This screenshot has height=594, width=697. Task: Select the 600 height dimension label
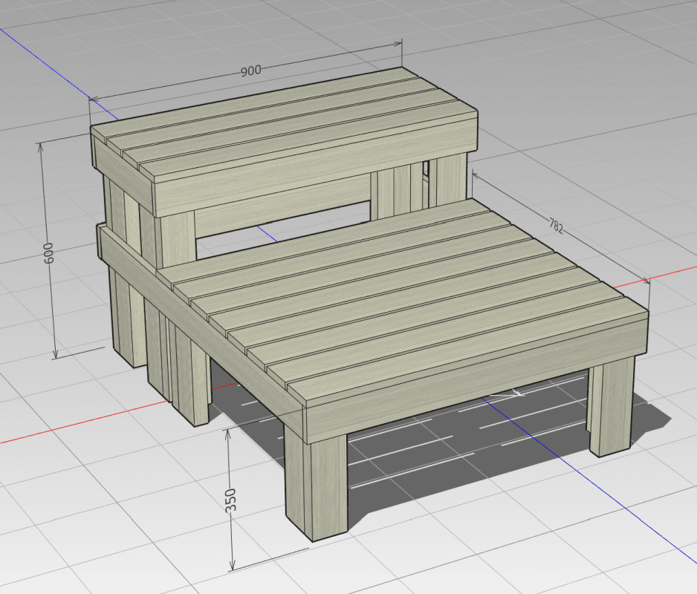49,252
